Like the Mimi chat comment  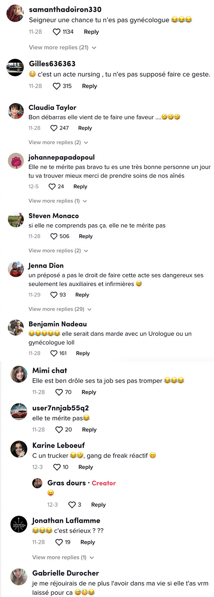pyautogui.click(x=59, y=393)
